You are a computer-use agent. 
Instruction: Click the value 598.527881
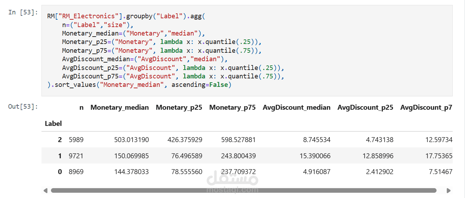pyautogui.click(x=238, y=140)
